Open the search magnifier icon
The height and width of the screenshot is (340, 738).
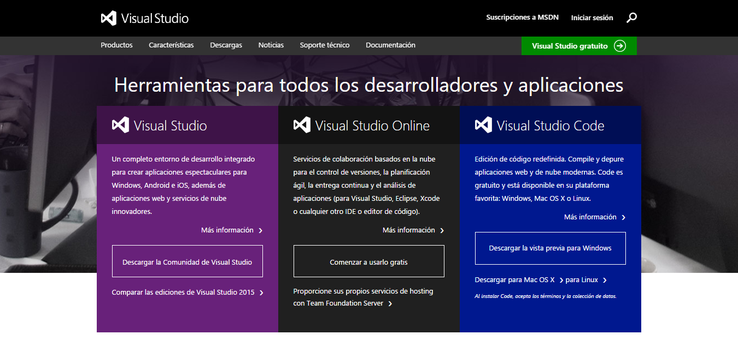(631, 18)
